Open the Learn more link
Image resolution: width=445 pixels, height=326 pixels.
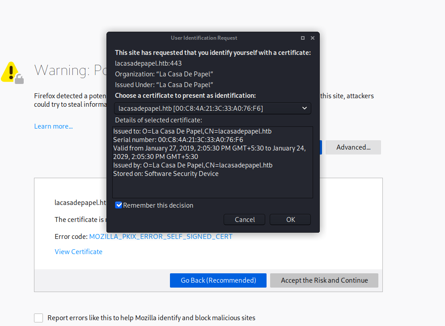coord(53,126)
